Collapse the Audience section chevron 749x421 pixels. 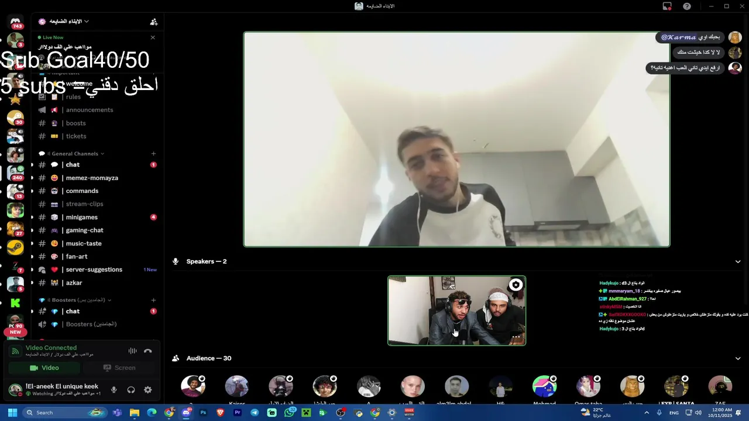738,358
